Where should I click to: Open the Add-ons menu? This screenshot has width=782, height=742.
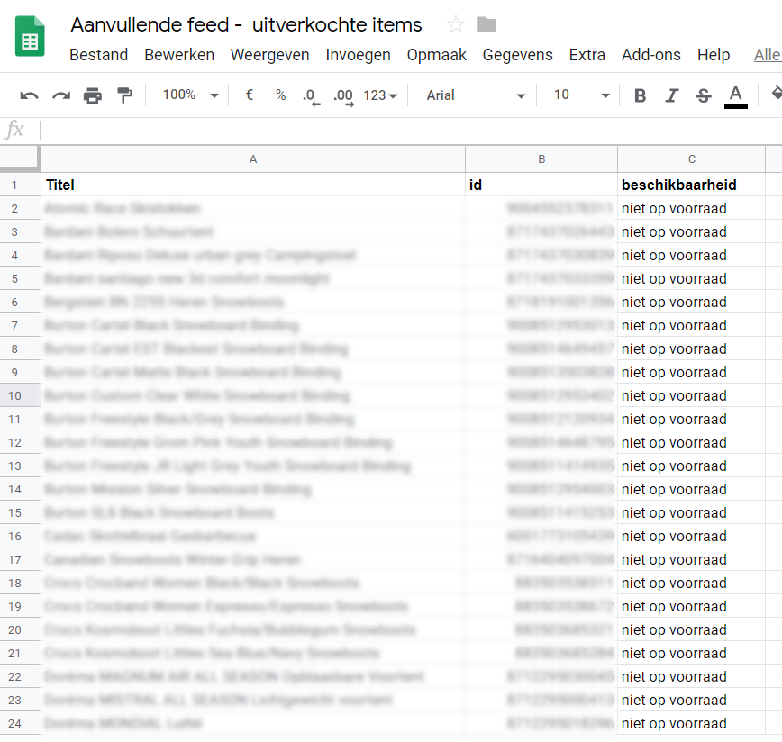pyautogui.click(x=650, y=54)
